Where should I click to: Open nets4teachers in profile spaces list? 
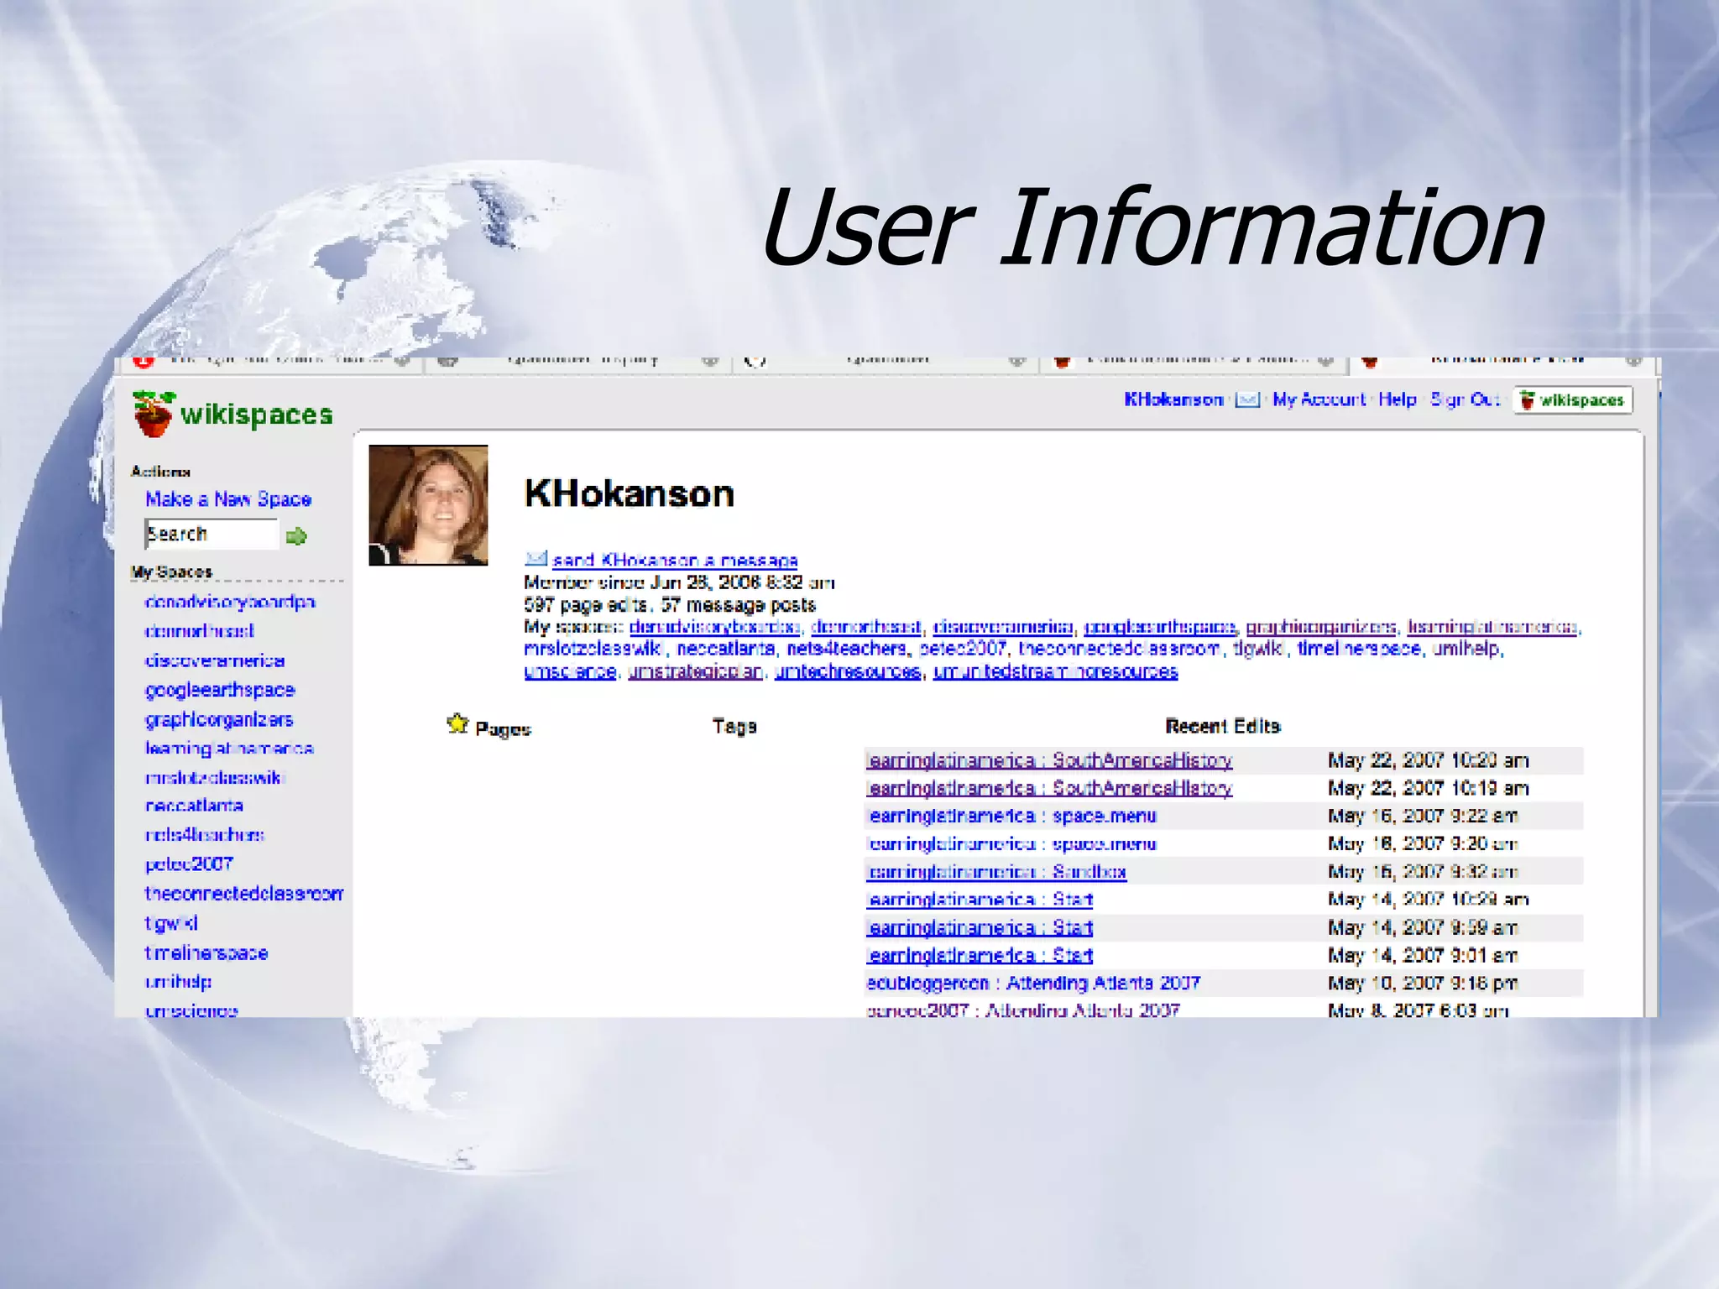(x=846, y=649)
